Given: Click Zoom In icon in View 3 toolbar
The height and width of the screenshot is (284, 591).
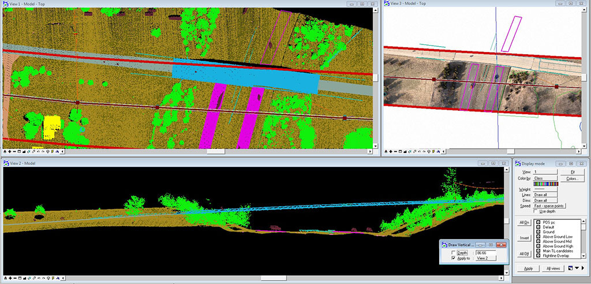Looking at the screenshot, I should tap(391, 152).
